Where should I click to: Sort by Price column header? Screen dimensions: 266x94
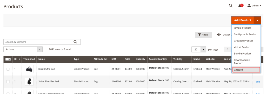click(x=128, y=59)
